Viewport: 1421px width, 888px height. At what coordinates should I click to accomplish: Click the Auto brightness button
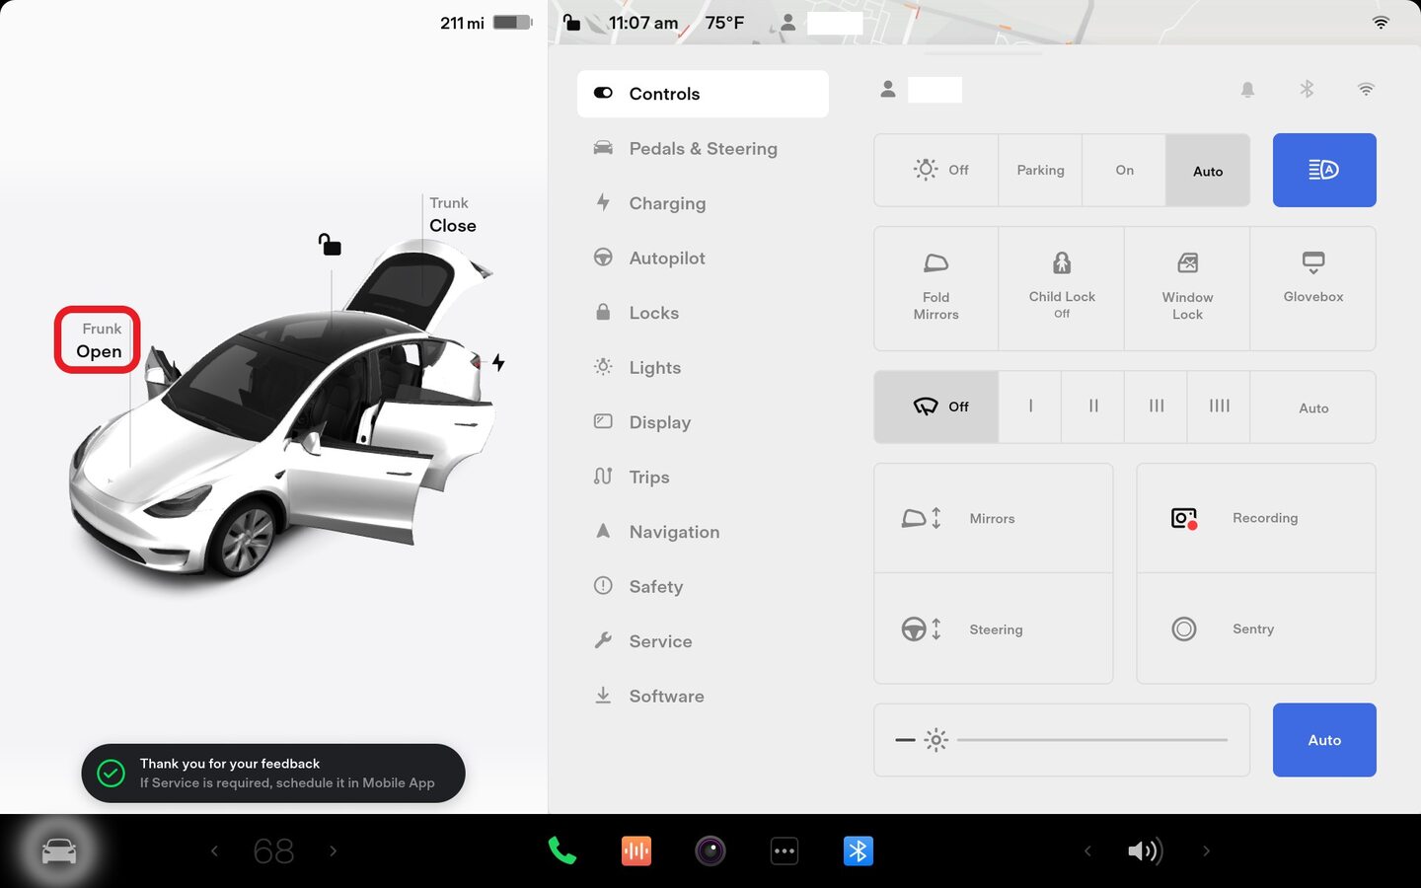click(1323, 740)
